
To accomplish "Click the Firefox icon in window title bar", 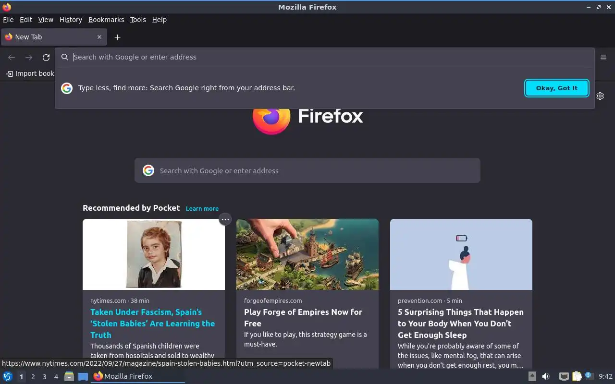I will coord(7,7).
